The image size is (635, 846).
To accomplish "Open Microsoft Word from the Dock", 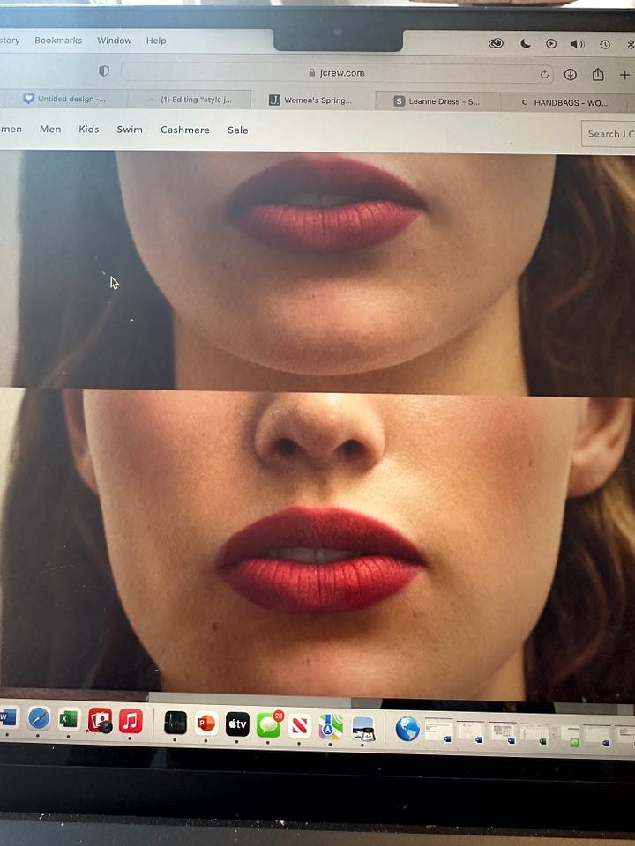I will click(x=8, y=718).
